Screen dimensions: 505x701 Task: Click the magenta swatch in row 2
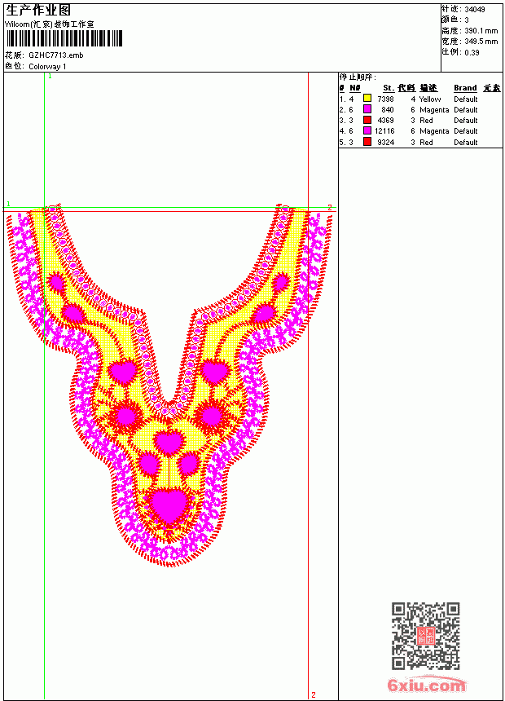click(x=367, y=109)
